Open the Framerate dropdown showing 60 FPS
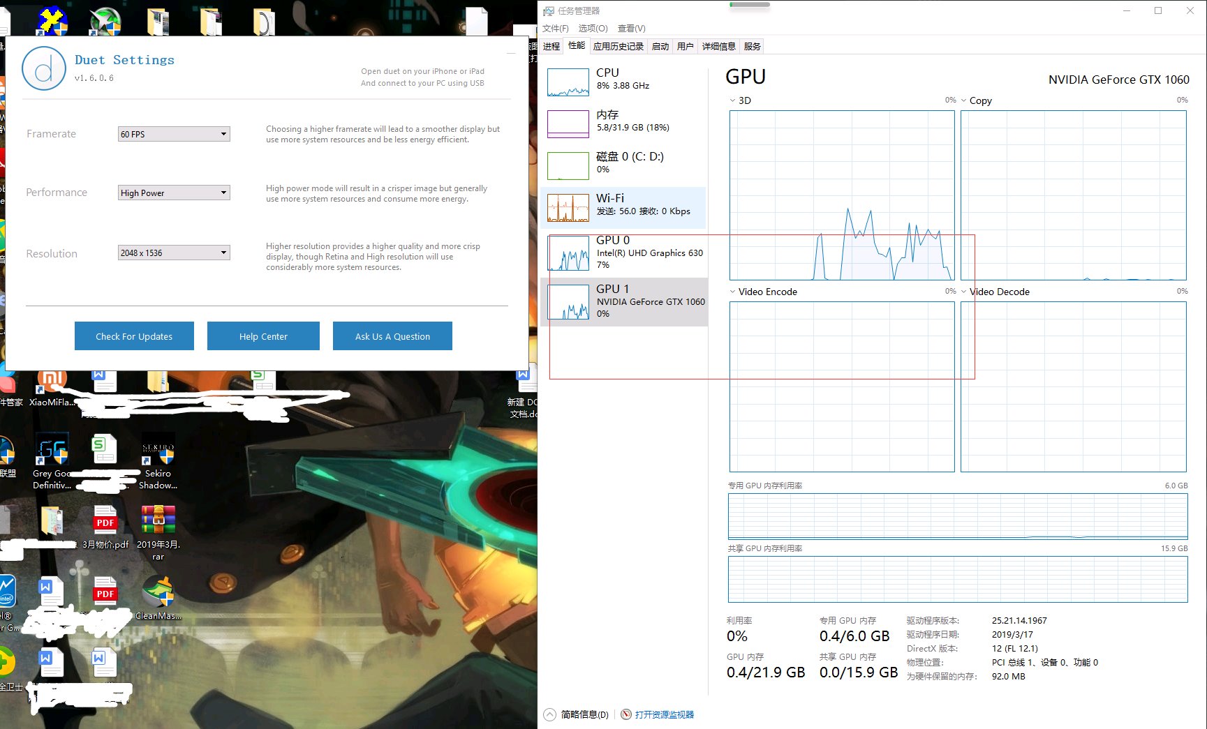The image size is (1207, 729). point(174,134)
